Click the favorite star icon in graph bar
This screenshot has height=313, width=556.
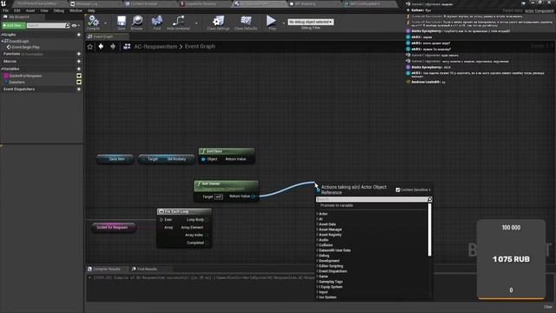coord(90,46)
